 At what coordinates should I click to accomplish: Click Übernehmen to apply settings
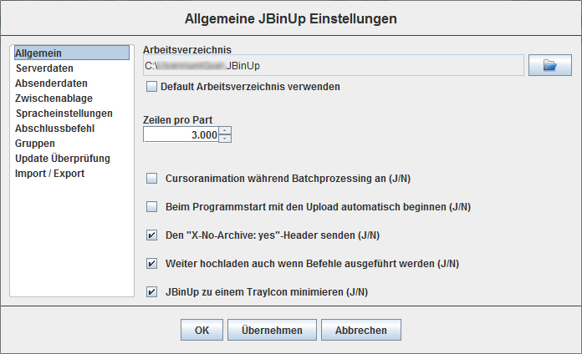coord(272,330)
